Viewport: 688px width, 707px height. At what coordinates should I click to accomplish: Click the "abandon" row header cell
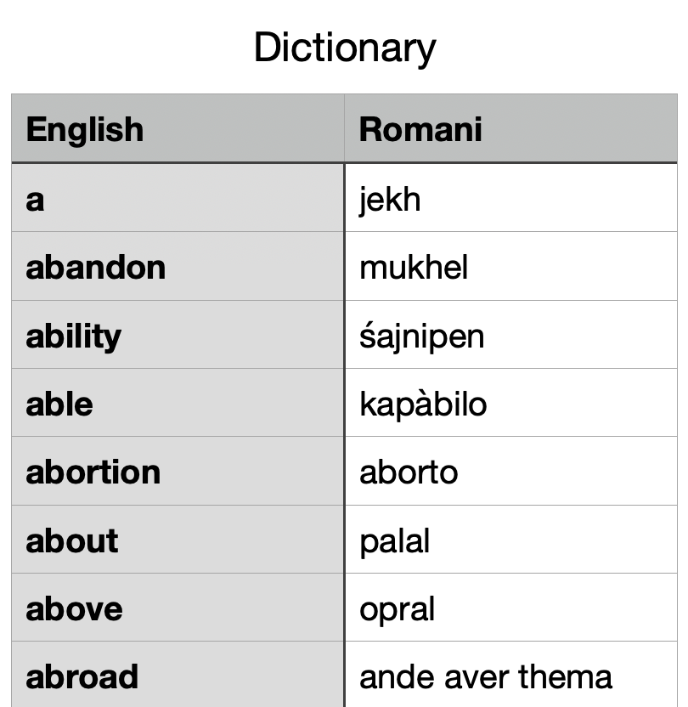tap(178, 267)
